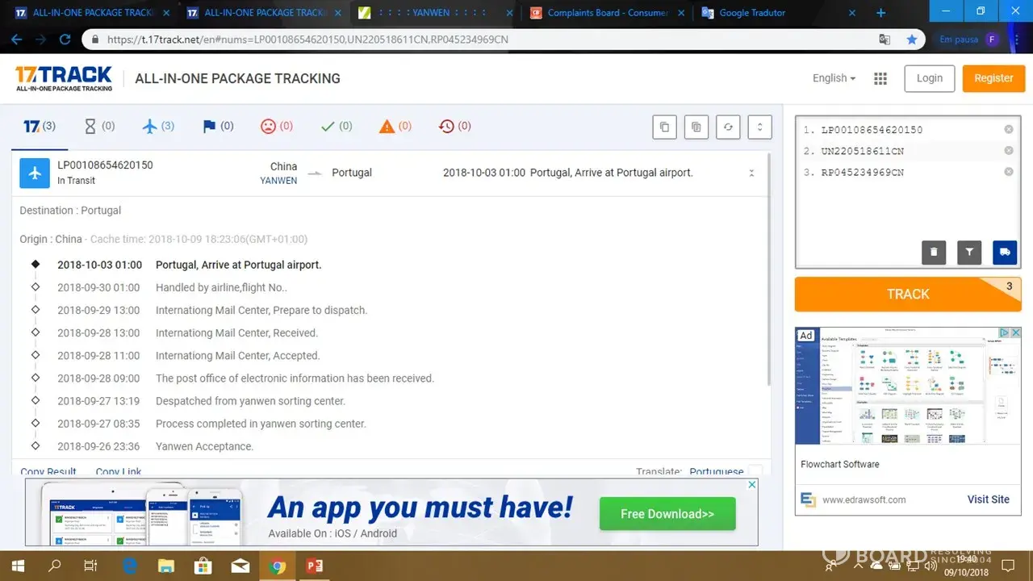Click the trash icon below the tracking numbers
The width and height of the screenshot is (1033, 581).
click(x=934, y=252)
